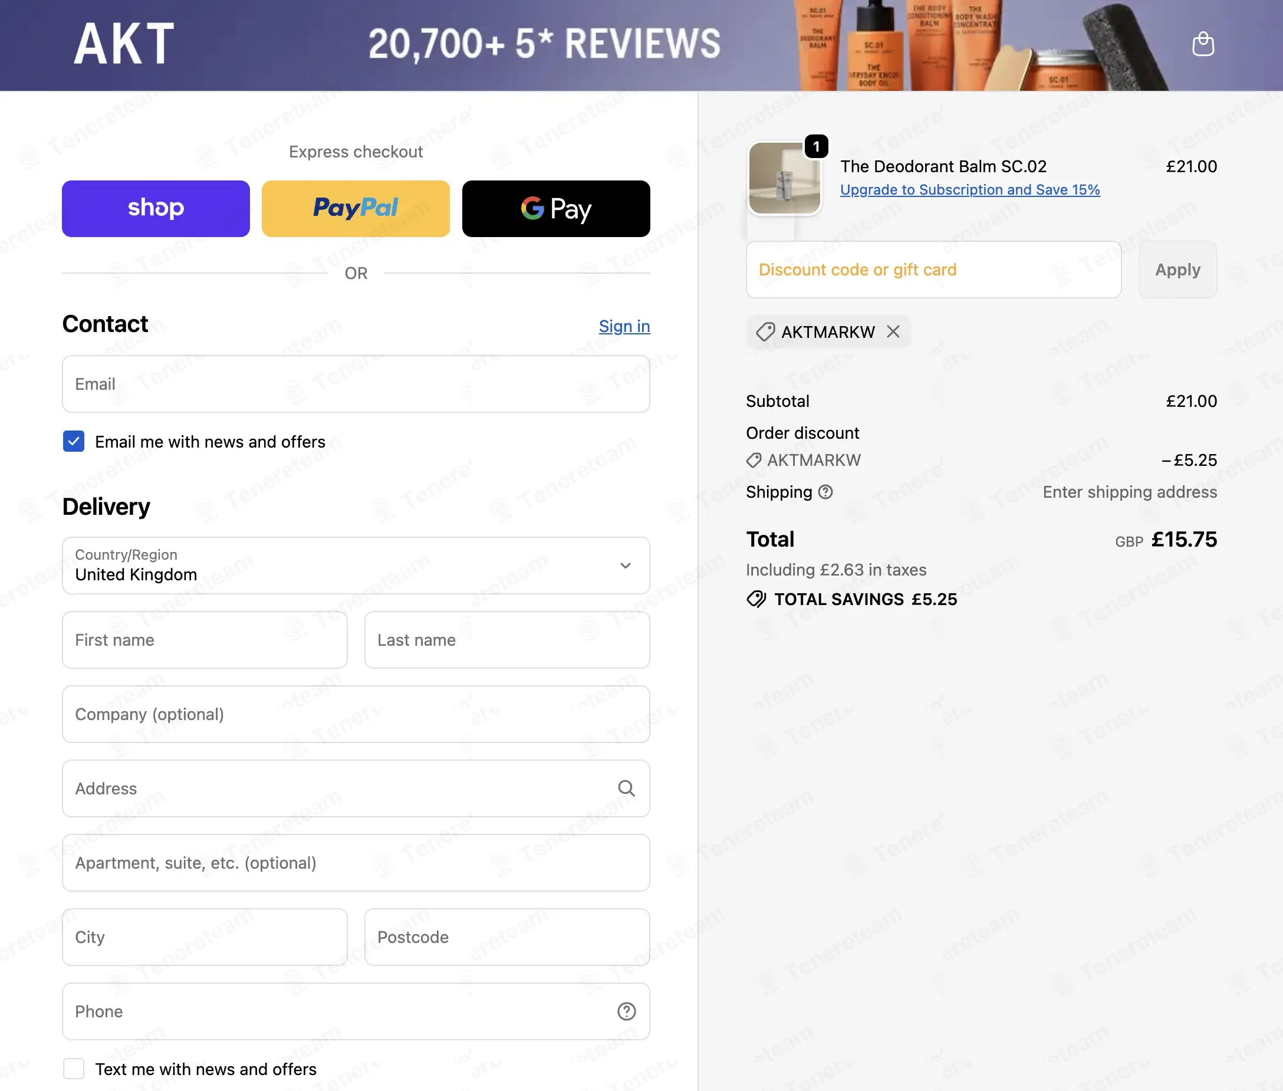Upgrade to Subscription and Save 15% link
1283x1091 pixels.
tap(969, 189)
